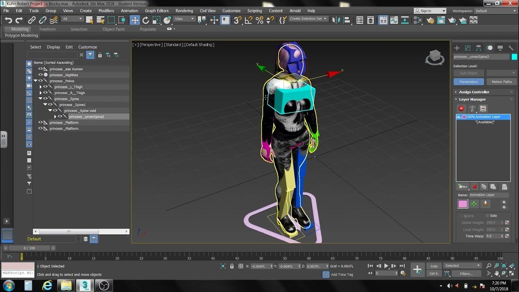This screenshot has width=519, height=292.
Task: Hide the princess _Spine1 object
Action: (50, 105)
